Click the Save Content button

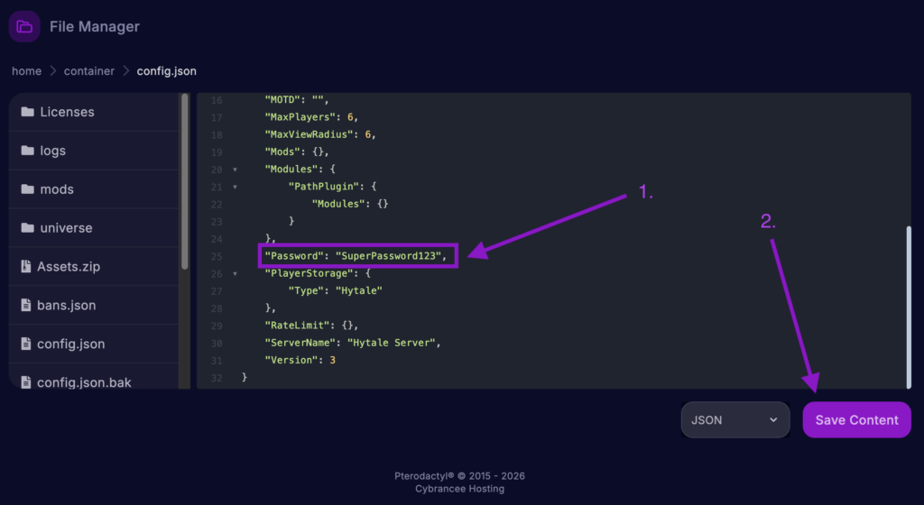[x=857, y=419]
